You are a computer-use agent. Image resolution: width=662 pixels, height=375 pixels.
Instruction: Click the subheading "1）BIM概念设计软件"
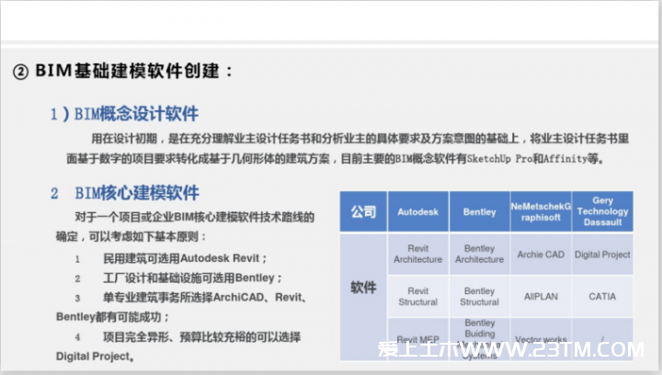click(x=124, y=114)
